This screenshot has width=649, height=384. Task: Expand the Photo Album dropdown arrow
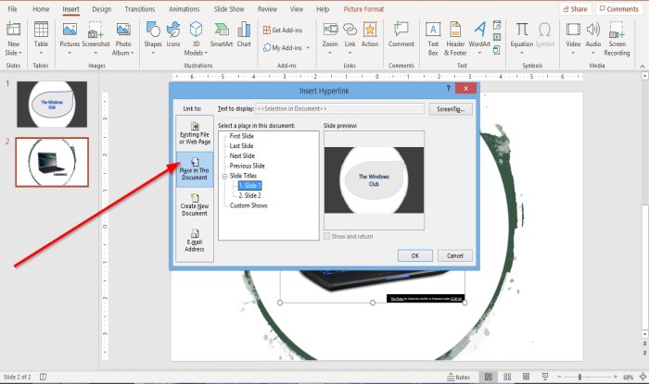(x=132, y=53)
